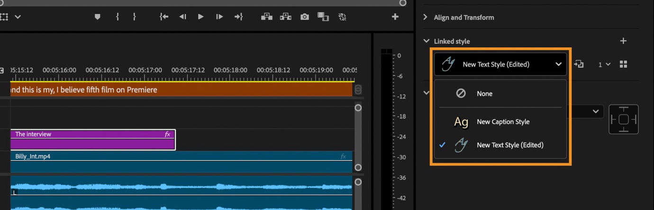Step forward one frame

pyautogui.click(x=219, y=17)
